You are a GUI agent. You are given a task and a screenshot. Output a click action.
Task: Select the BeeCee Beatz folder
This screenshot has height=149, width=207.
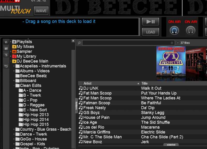(31, 76)
